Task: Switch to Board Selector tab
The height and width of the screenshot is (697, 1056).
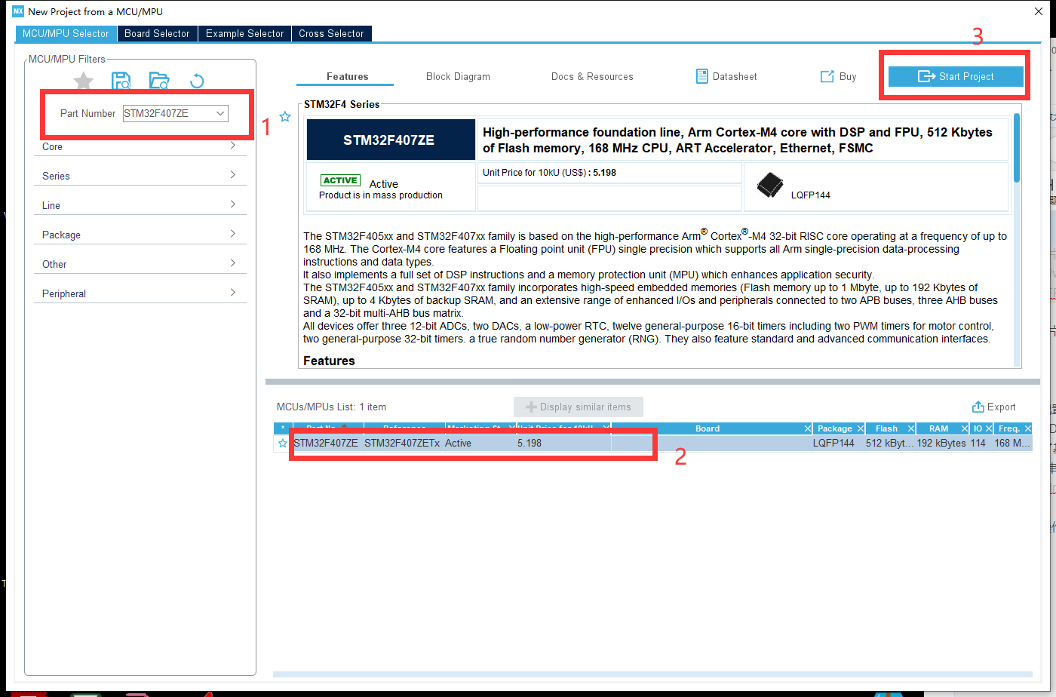Action: tap(158, 34)
